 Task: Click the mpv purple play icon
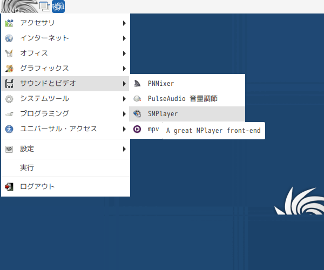click(137, 129)
